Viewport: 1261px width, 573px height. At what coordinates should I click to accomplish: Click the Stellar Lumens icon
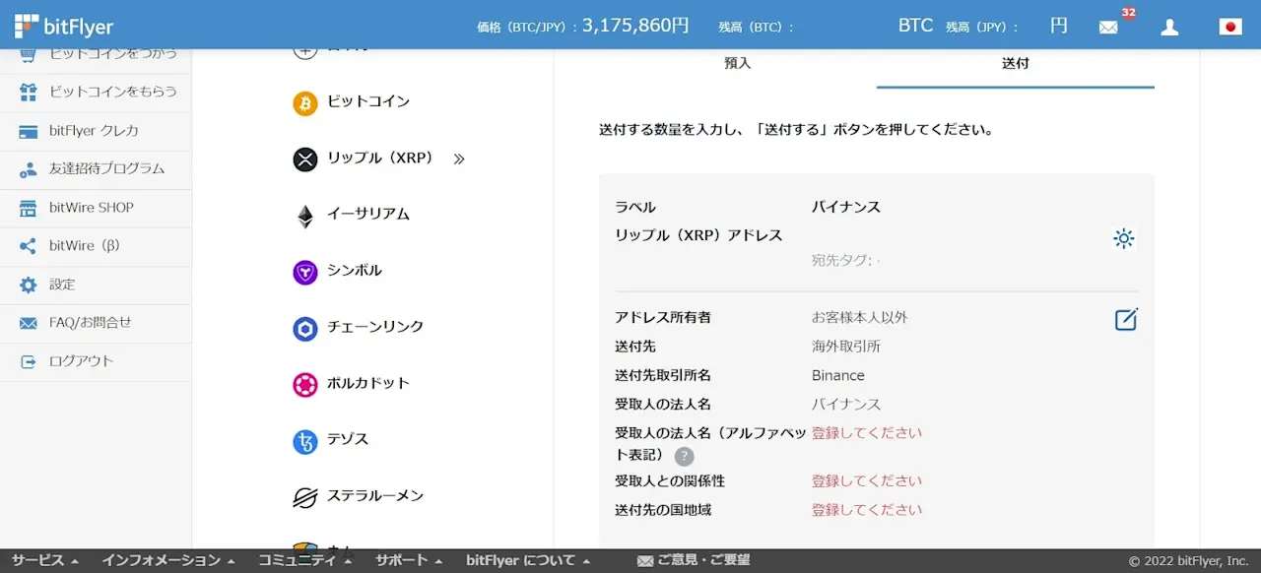305,497
